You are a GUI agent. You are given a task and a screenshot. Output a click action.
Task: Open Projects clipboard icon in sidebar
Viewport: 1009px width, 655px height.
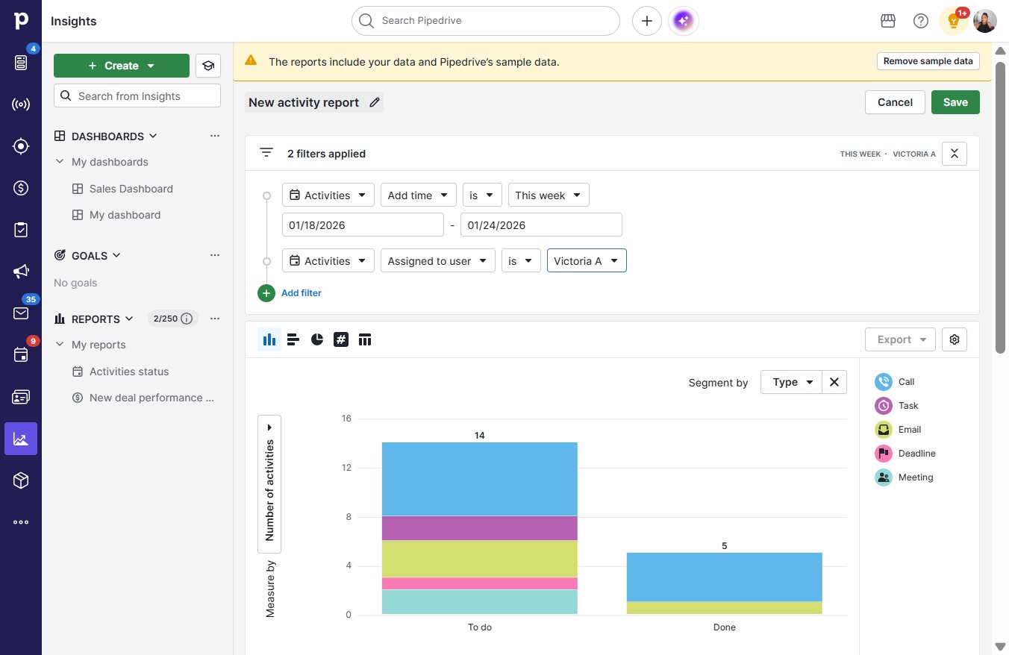click(21, 230)
